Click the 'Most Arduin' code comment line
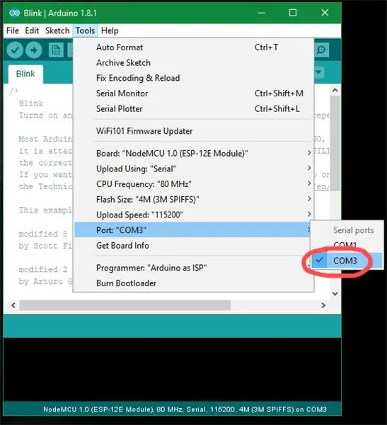 (x=45, y=139)
